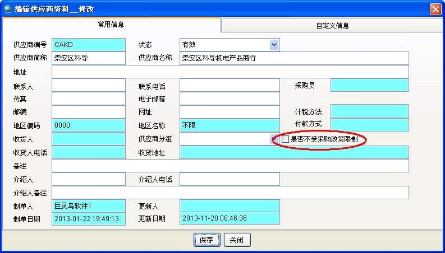
Task: Click the application icon in the title bar
Action: pyautogui.click(x=8, y=9)
